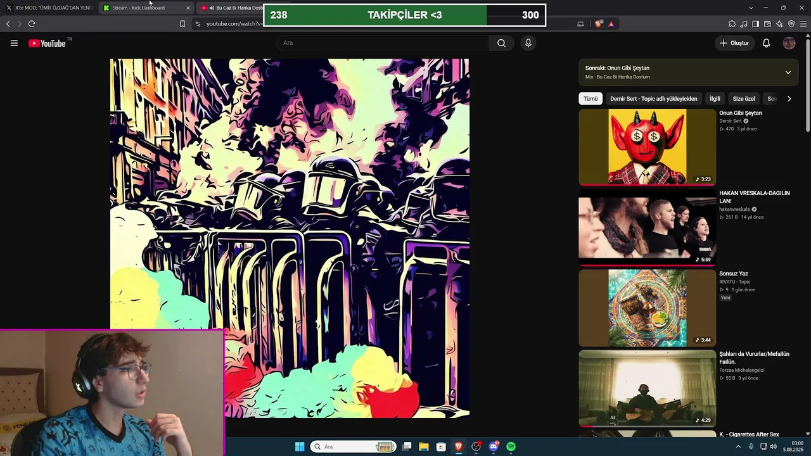Open the red devil 'Onun Gibi Şeytan' thumbnail

[647, 147]
